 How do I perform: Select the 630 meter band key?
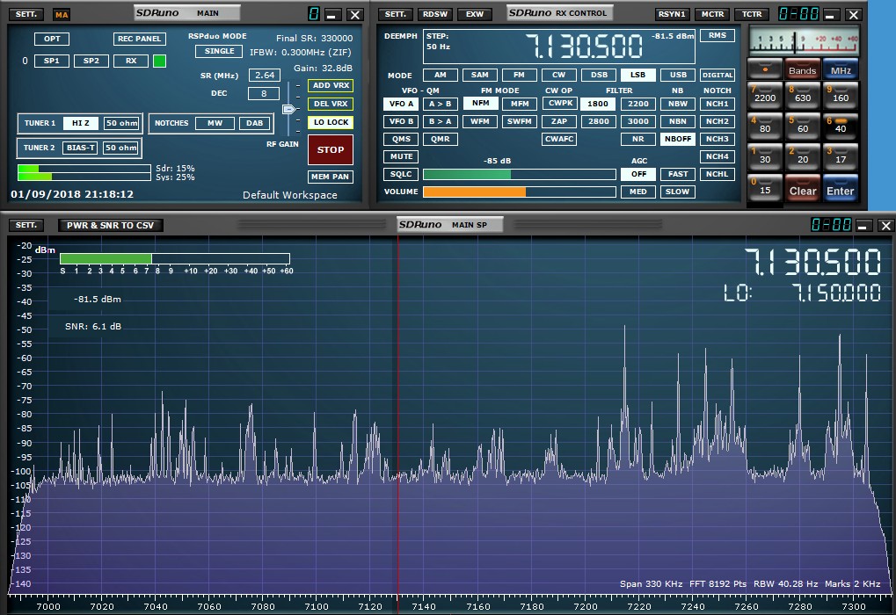click(802, 96)
